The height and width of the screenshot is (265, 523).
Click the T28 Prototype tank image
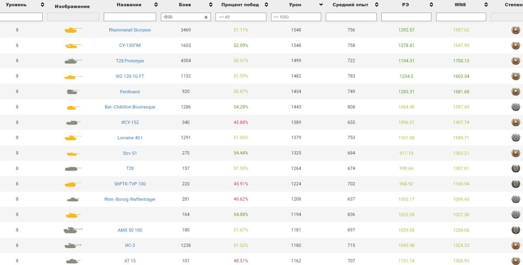coord(73,61)
